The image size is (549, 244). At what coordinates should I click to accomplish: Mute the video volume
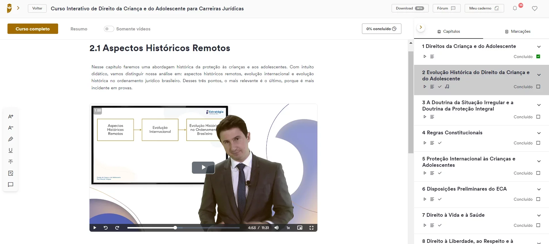277,228
